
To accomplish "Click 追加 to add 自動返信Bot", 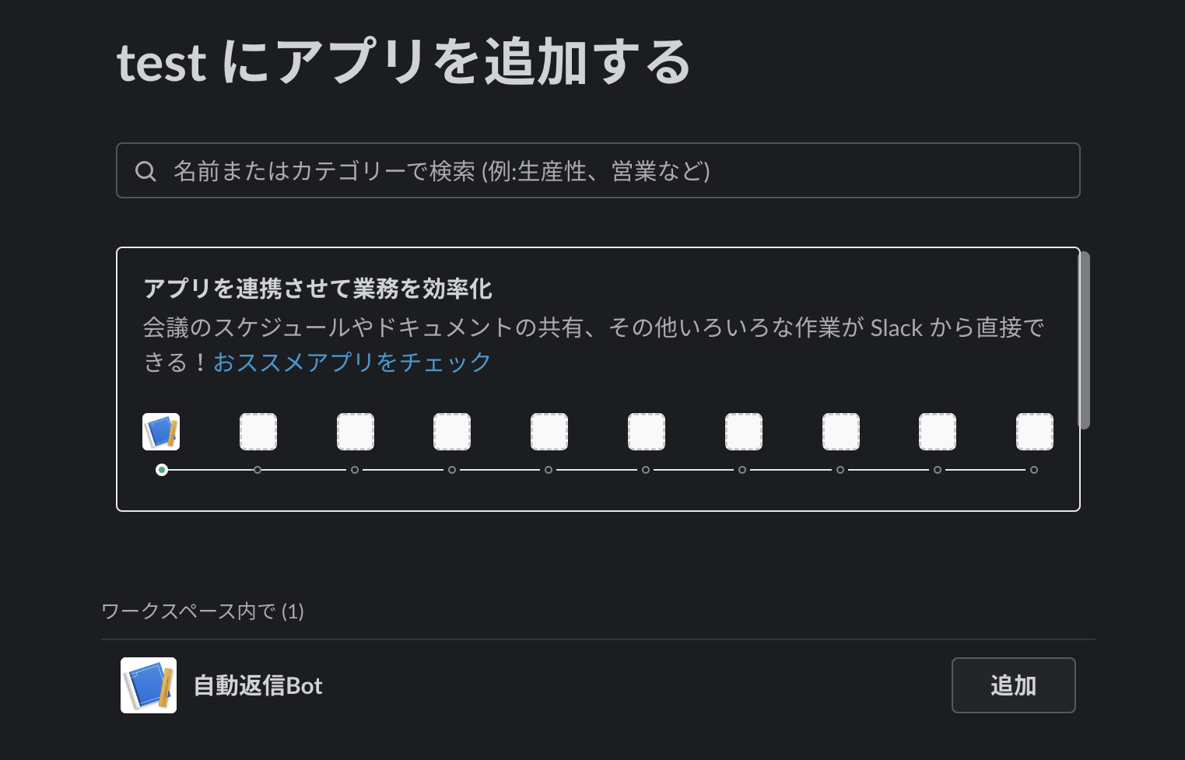I will point(1013,685).
